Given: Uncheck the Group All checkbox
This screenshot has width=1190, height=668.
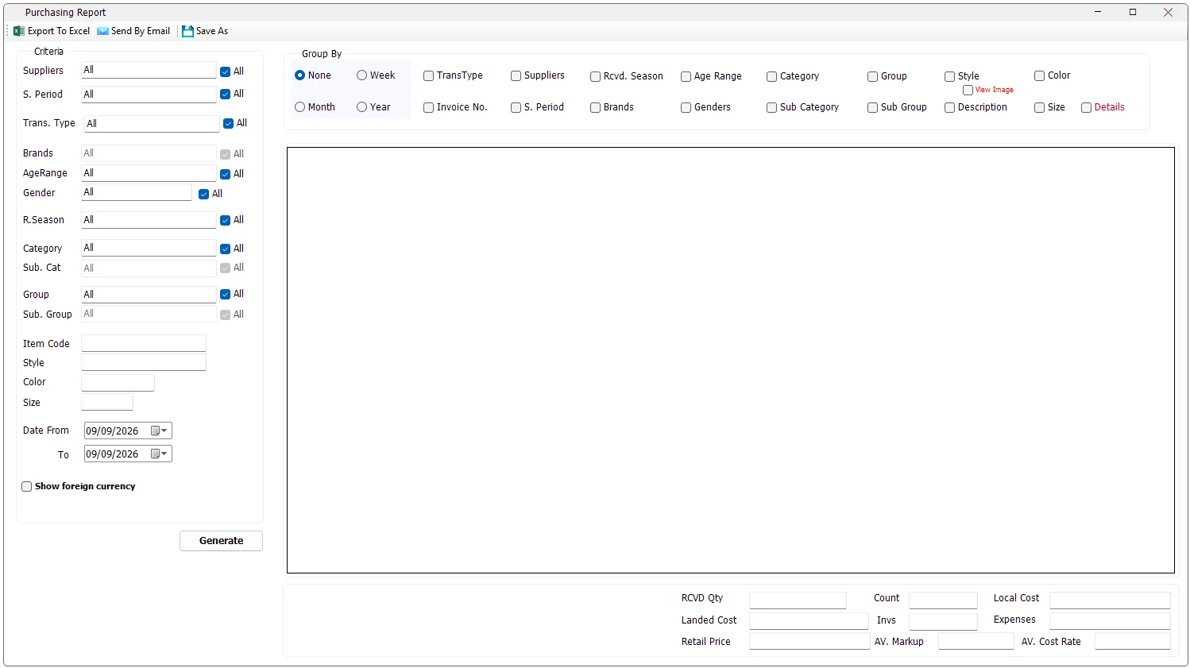Looking at the screenshot, I should point(225,294).
